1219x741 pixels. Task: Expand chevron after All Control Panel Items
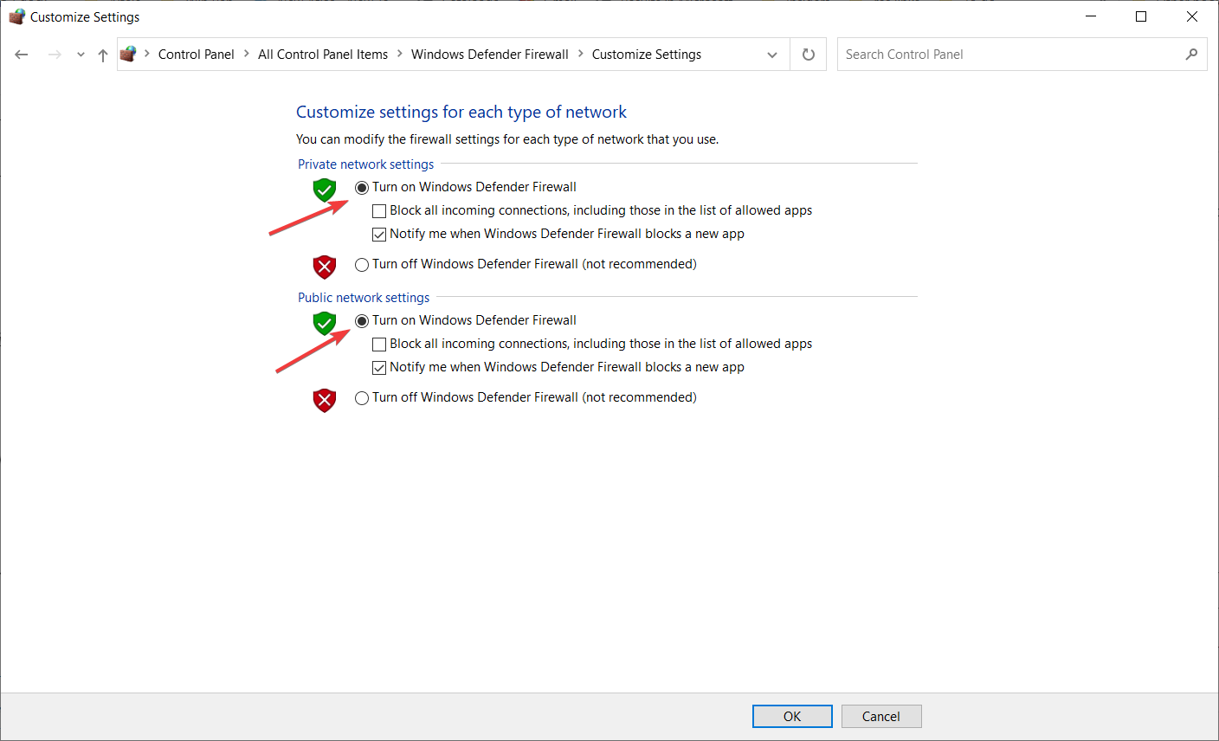[x=400, y=54]
